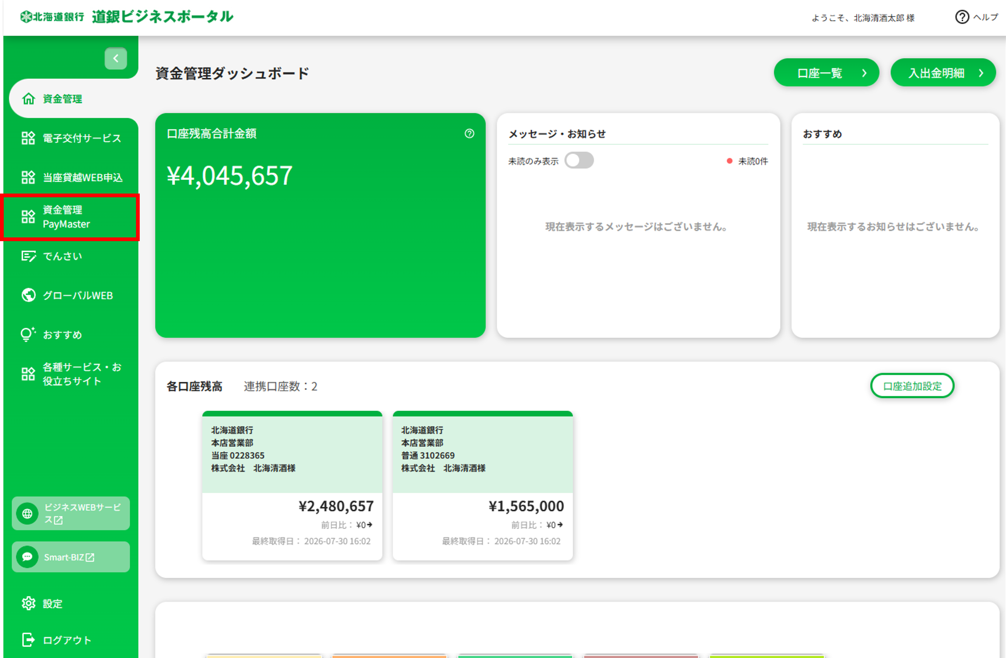Click the ¥2,480,657 balance amount
This screenshot has height=658, width=1006.
[336, 506]
